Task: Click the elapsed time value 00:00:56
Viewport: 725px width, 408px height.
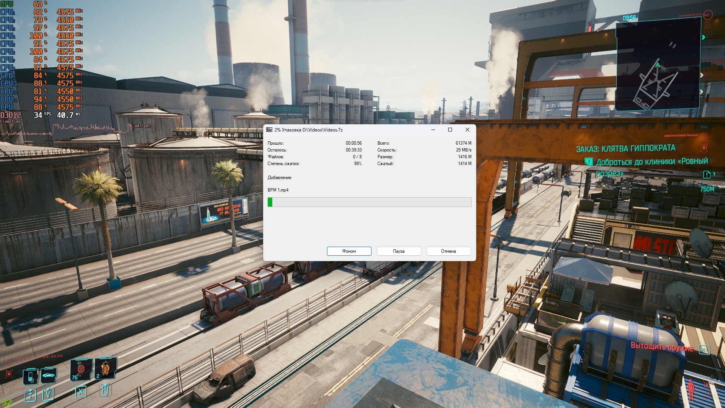Action: point(354,143)
